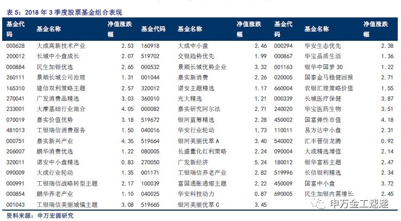Click fund code 090009
Screen dimensions: 401x221
point(16,173)
